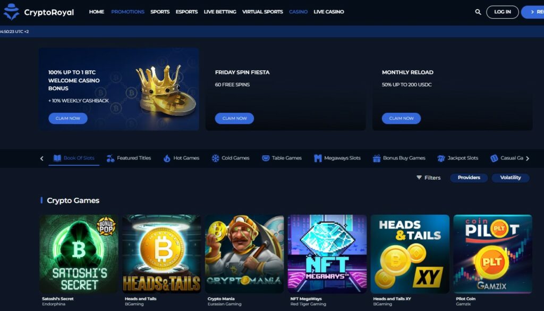Click the LOG IN button
The width and height of the screenshot is (544, 311).
(503, 12)
